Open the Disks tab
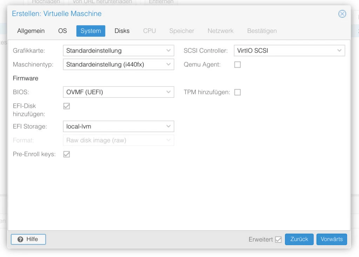This screenshot has height=257, width=359. pos(122,31)
